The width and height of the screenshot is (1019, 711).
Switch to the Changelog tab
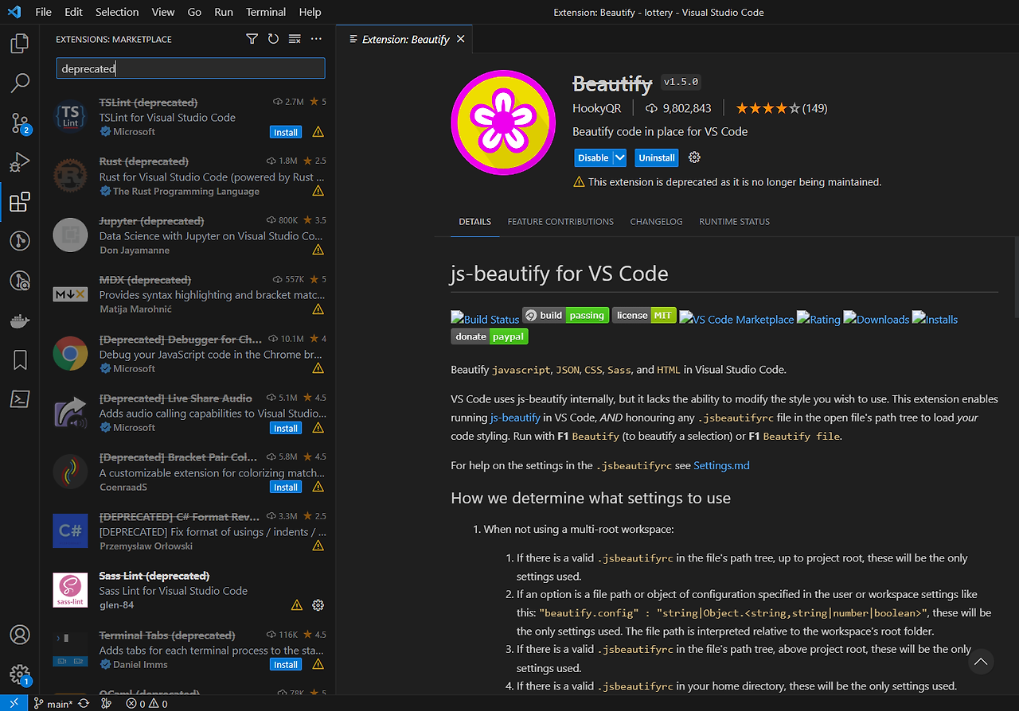pos(656,222)
